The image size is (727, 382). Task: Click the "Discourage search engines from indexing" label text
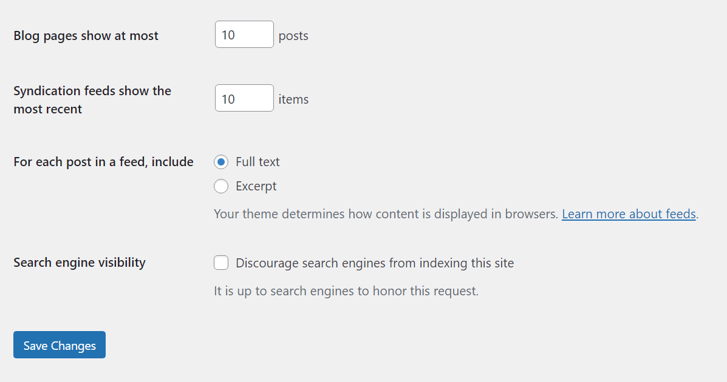374,263
